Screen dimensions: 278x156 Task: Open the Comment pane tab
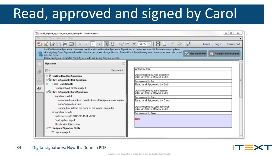pos(233,44)
